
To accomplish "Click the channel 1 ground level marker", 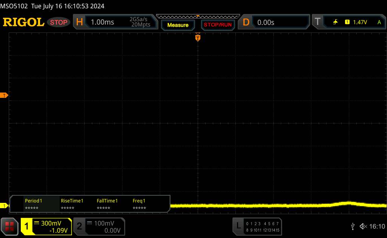I will [x=4, y=206].
